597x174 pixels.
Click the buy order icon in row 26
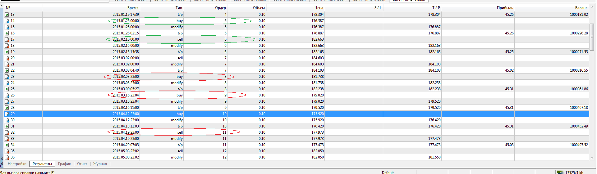[7, 95]
